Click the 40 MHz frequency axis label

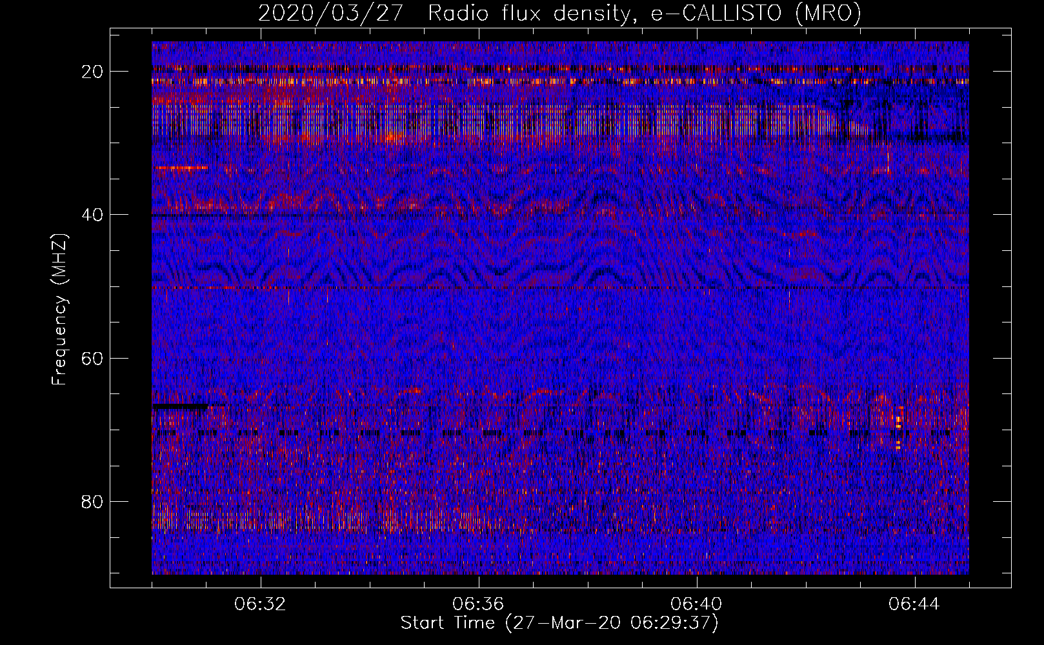pos(92,215)
